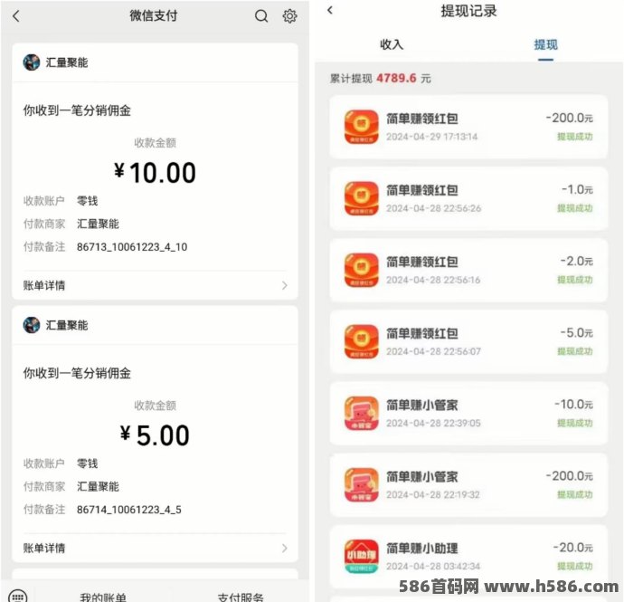Select 简单赚小管家 icon on -10.0元 row
This screenshot has height=602, width=624.
[x=362, y=414]
